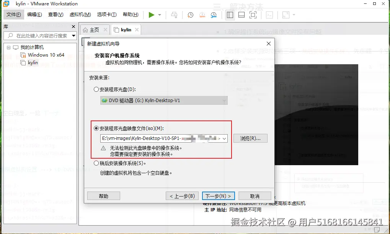The image size is (390, 234).
Task: Collapse the 我的计算机 tree node
Action: click(x=8, y=47)
